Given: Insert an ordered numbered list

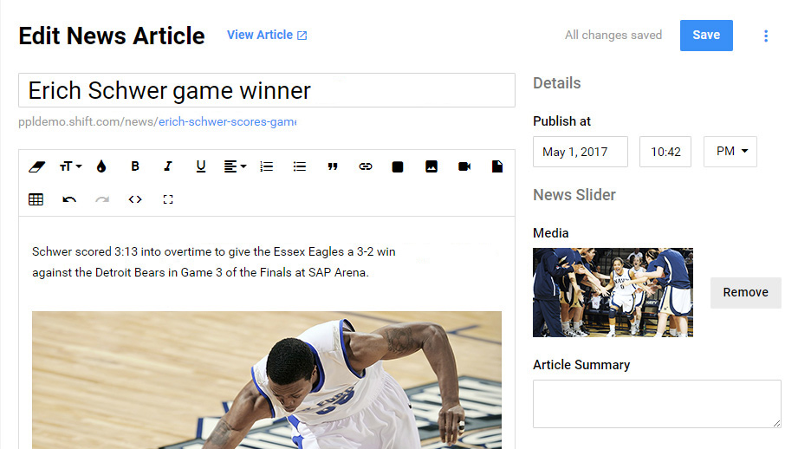Looking at the screenshot, I should click(x=267, y=166).
